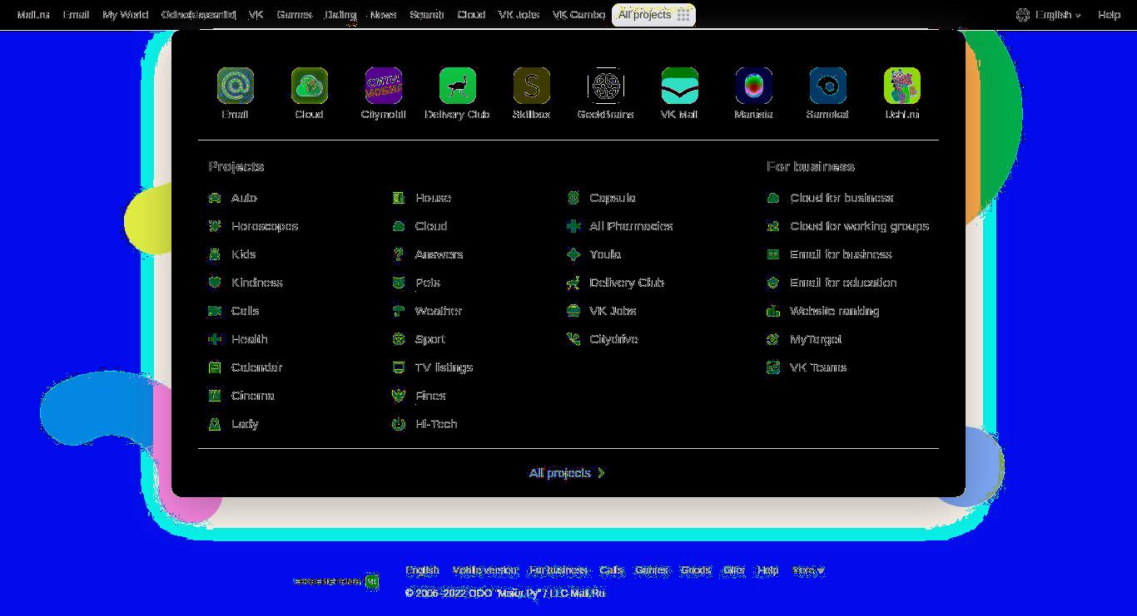
Task: Open the Delivery Club app tile icon
Action: [458, 86]
